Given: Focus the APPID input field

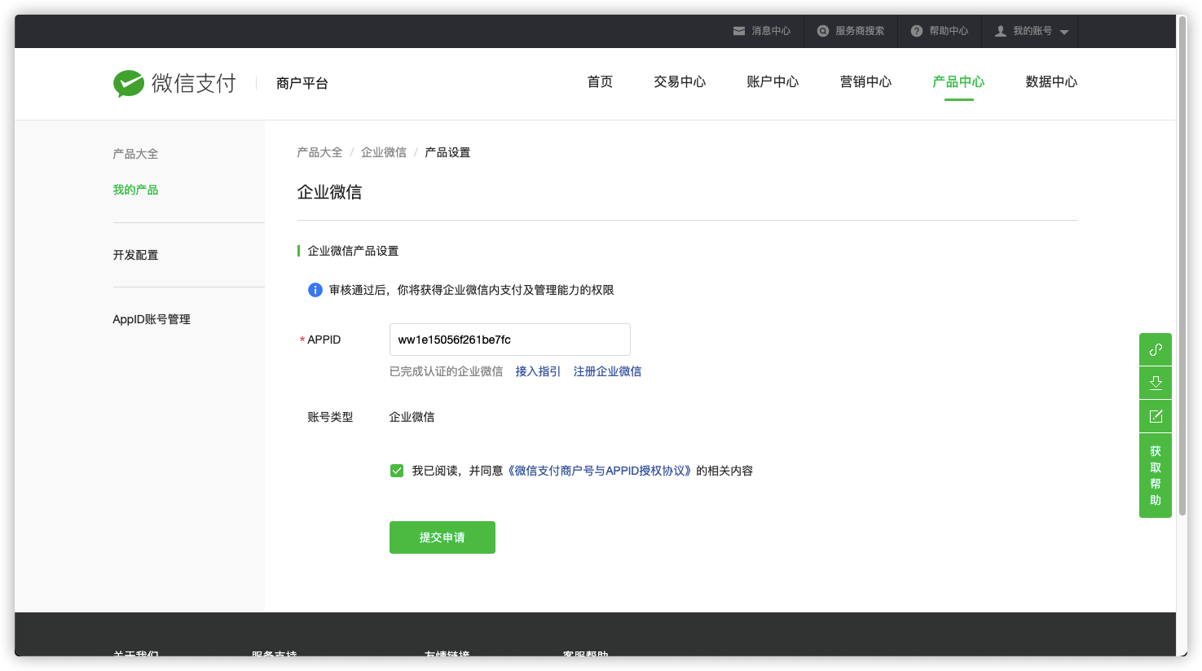Looking at the screenshot, I should click(510, 340).
